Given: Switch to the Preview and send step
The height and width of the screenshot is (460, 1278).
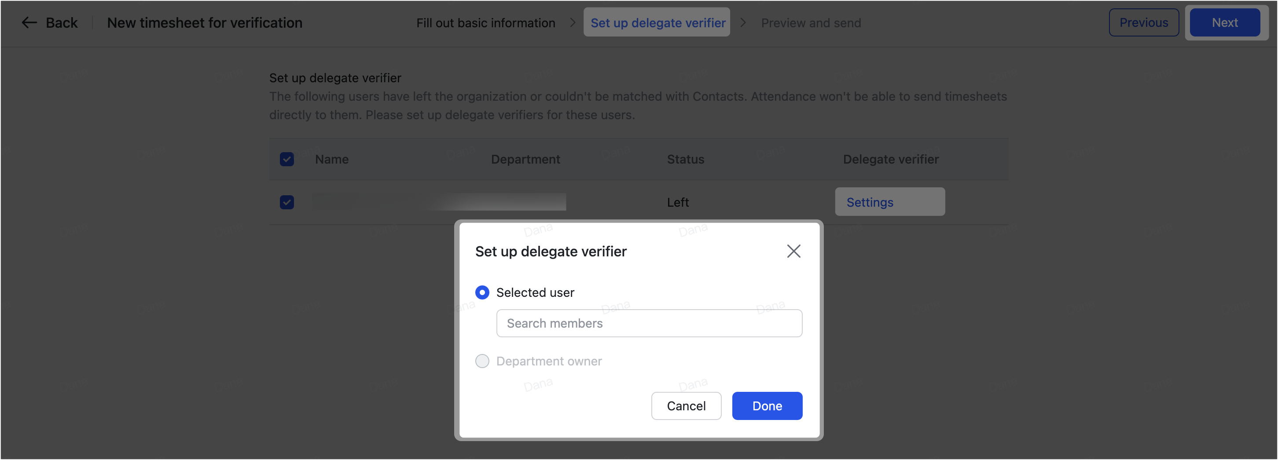Looking at the screenshot, I should [x=811, y=23].
